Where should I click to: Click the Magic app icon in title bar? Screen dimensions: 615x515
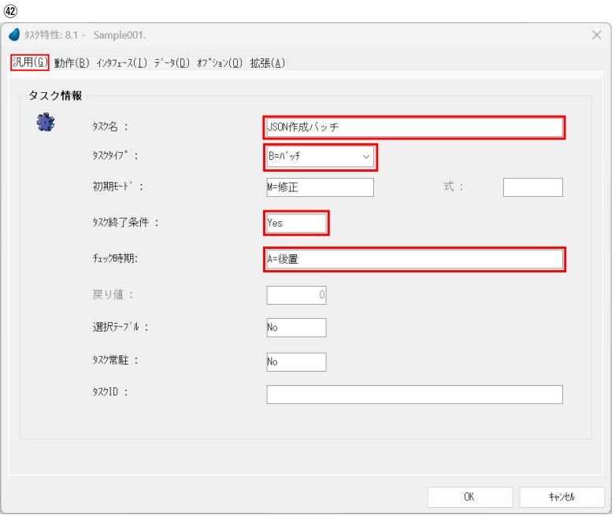click(13, 36)
